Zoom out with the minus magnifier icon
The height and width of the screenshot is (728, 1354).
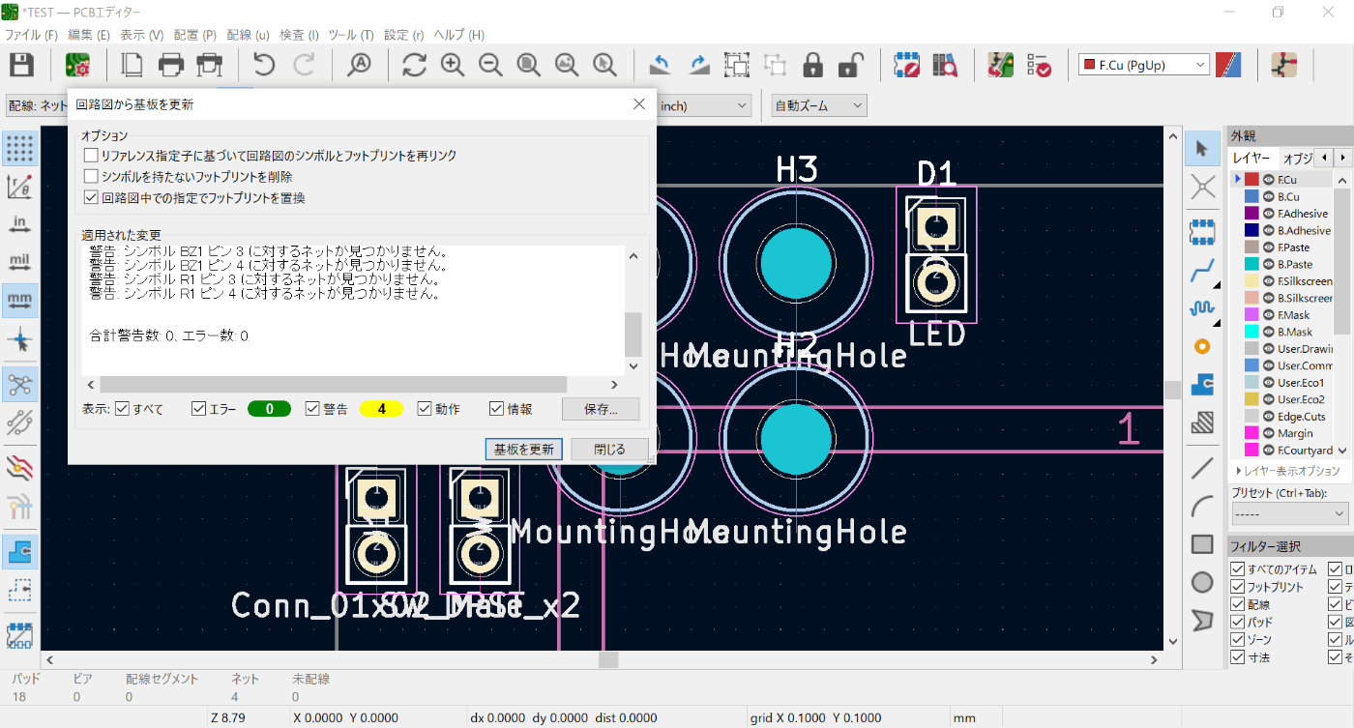[490, 65]
